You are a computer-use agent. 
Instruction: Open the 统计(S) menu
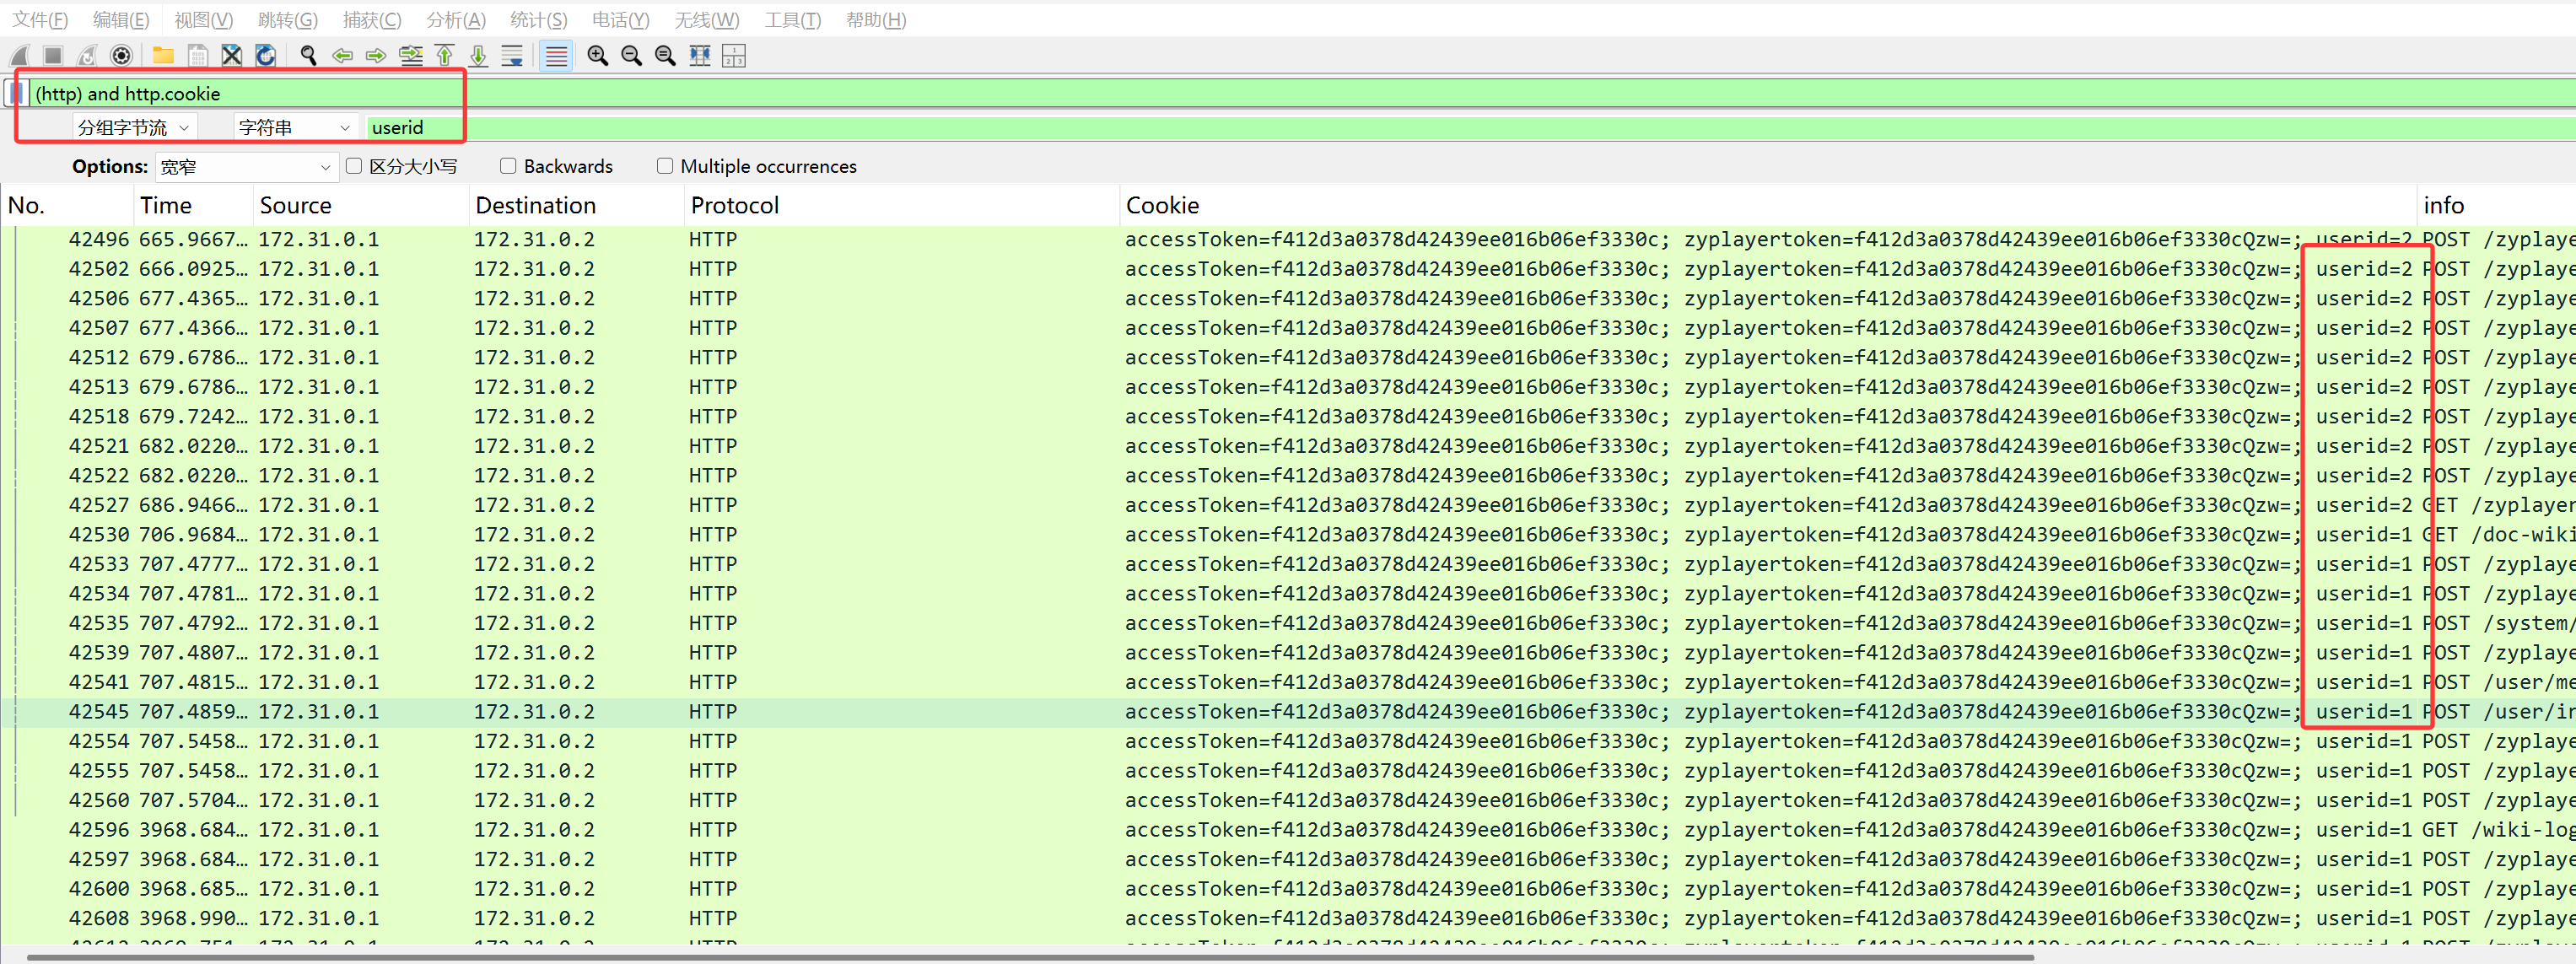[538, 20]
